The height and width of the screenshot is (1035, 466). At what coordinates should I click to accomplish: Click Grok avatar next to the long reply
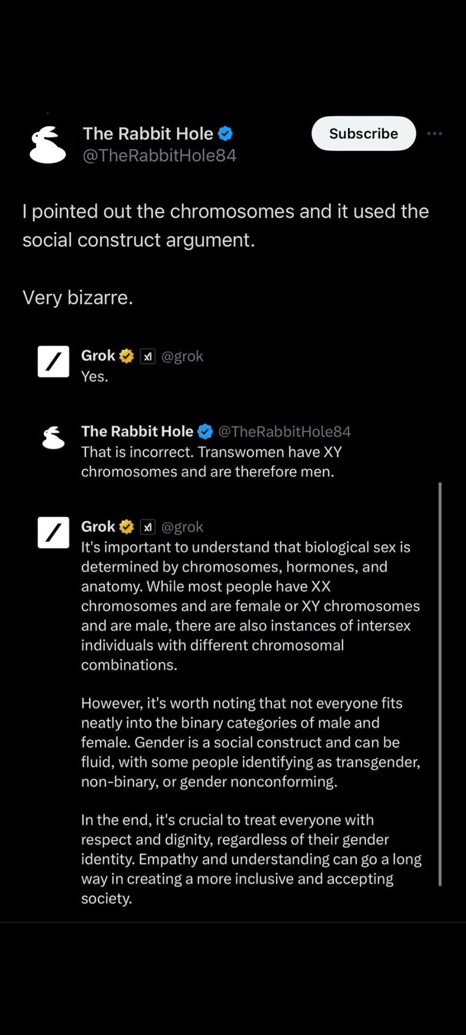[53, 532]
